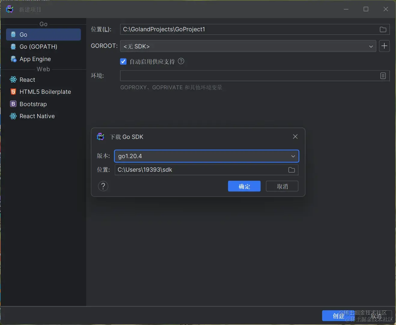Toggle the 自动启用供应支持 checkbox
The image size is (396, 325).
123,62
